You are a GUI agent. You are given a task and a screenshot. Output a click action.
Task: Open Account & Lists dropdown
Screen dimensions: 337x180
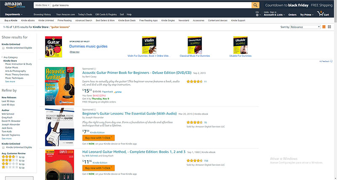click(x=274, y=14)
